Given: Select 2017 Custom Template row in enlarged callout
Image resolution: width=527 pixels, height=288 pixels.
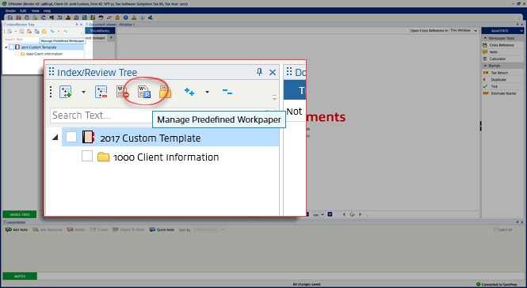Looking at the screenshot, I should (170, 137).
